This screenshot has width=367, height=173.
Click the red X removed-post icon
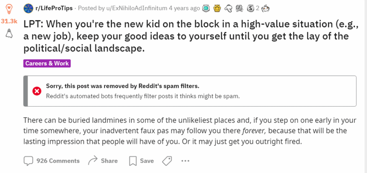[x=37, y=91]
